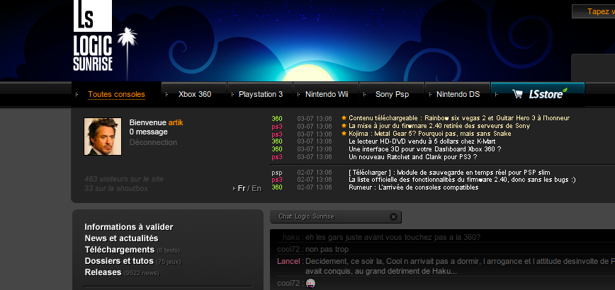The width and height of the screenshot is (615, 290).
Task: Open the 0 message inbox link
Action: pos(148,132)
